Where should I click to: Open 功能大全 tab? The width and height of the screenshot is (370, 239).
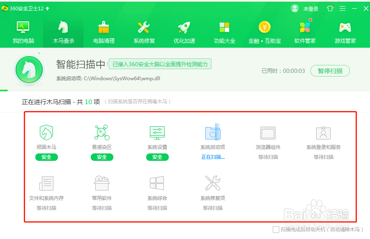pos(224,32)
